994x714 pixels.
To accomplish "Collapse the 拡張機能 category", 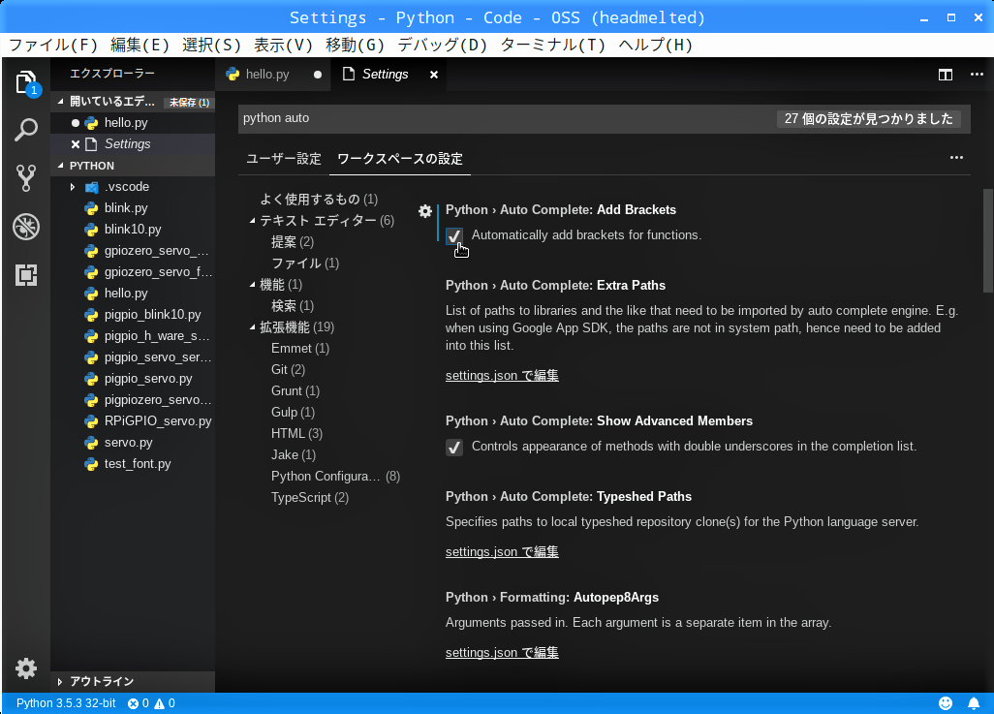I will [252, 327].
